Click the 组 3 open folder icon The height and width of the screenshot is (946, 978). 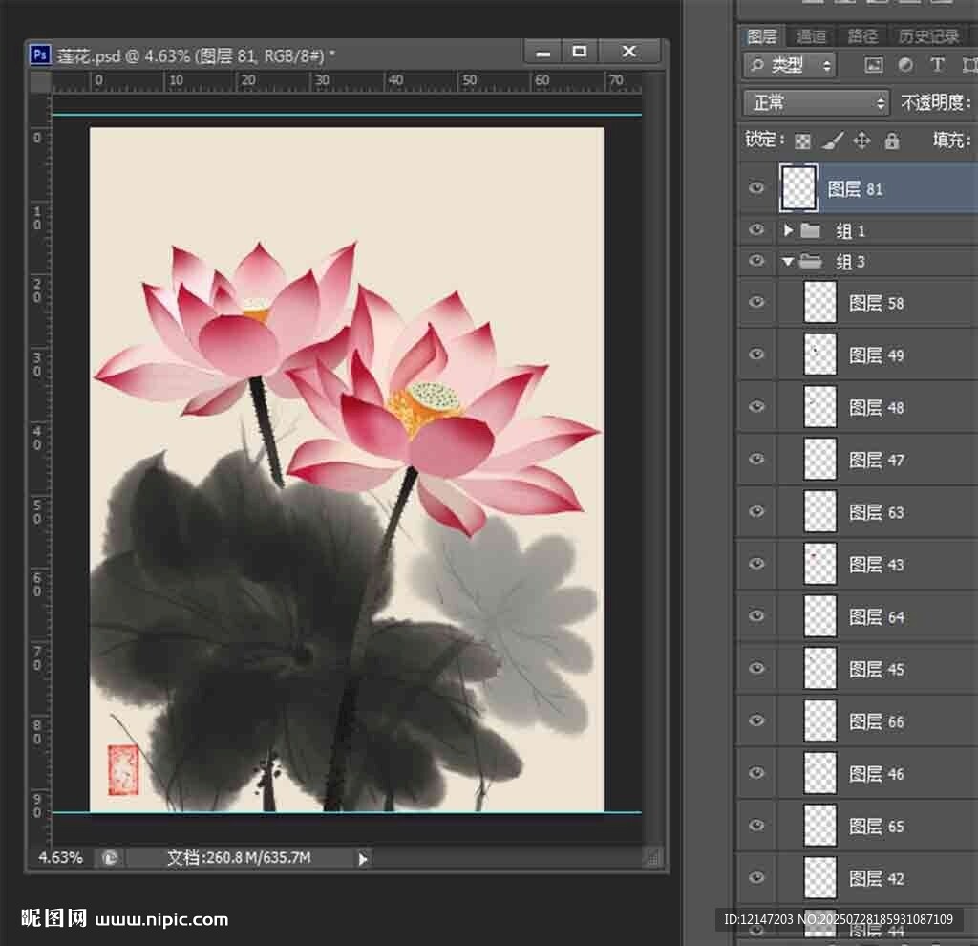click(x=810, y=261)
